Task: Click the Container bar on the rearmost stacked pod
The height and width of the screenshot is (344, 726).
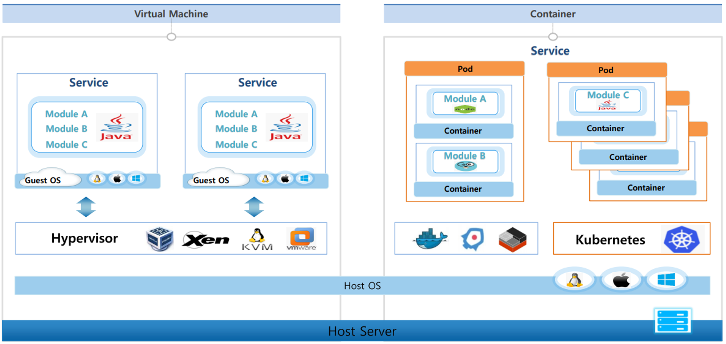Action: (x=647, y=187)
